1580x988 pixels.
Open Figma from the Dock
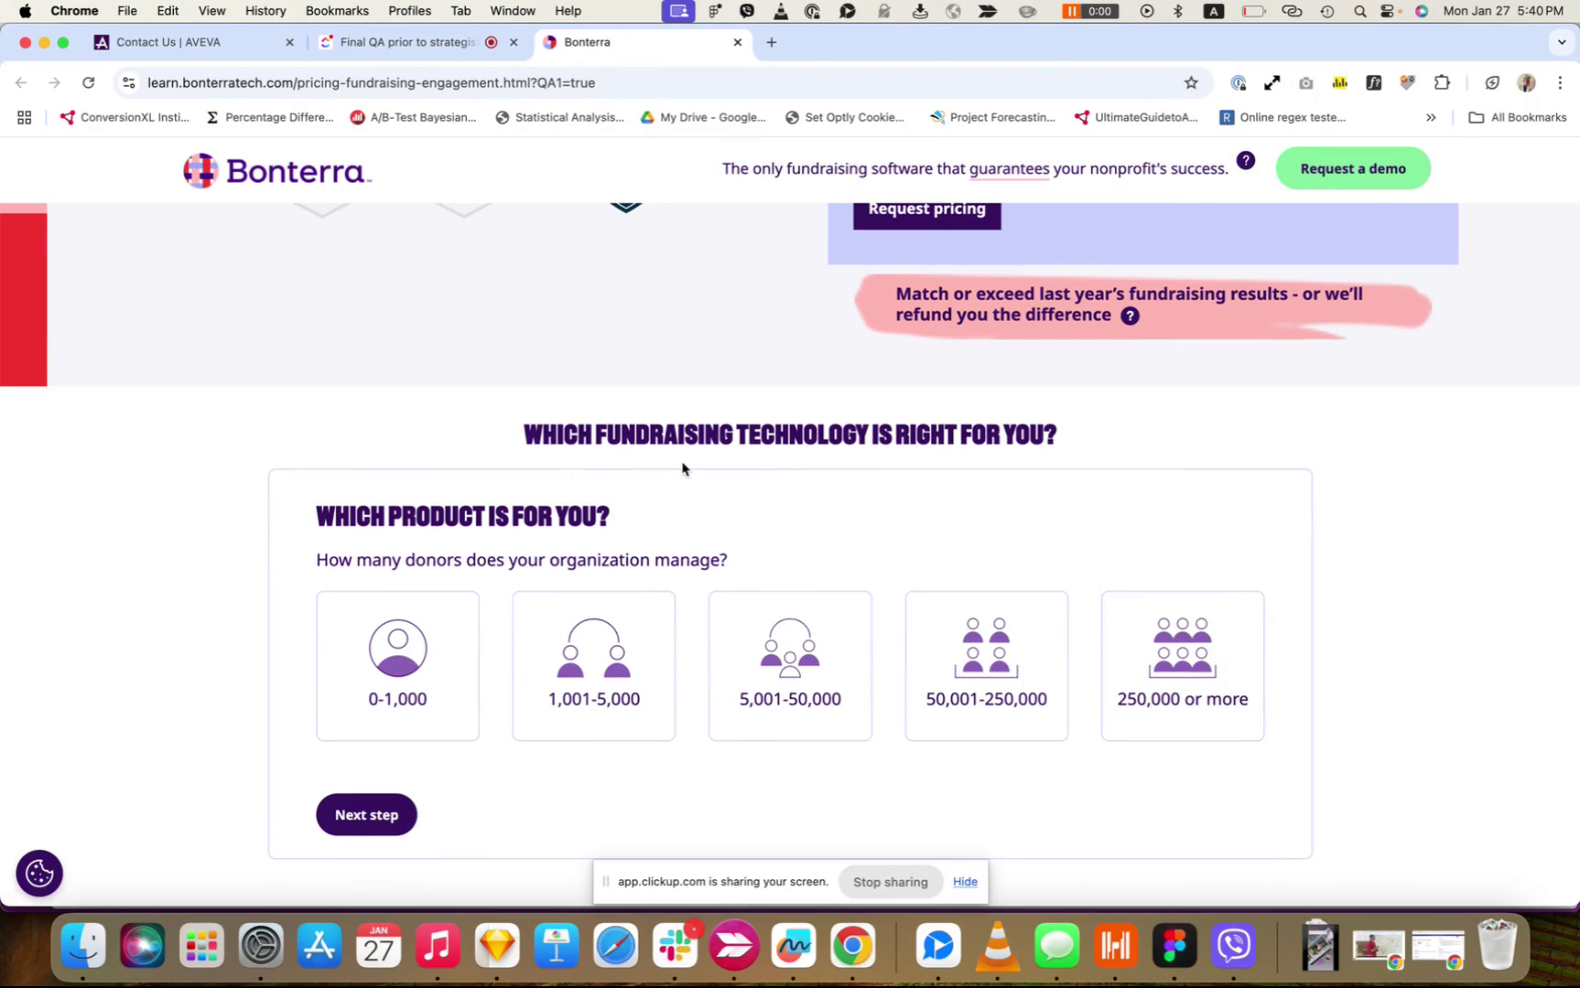pos(1174,946)
